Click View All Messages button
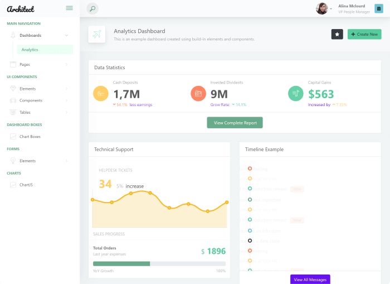This screenshot has width=390, height=284. tap(310, 280)
